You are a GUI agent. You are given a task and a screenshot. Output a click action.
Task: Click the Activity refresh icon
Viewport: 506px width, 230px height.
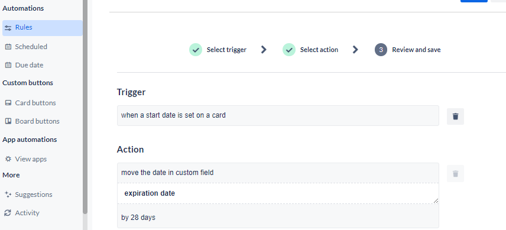tap(8, 213)
